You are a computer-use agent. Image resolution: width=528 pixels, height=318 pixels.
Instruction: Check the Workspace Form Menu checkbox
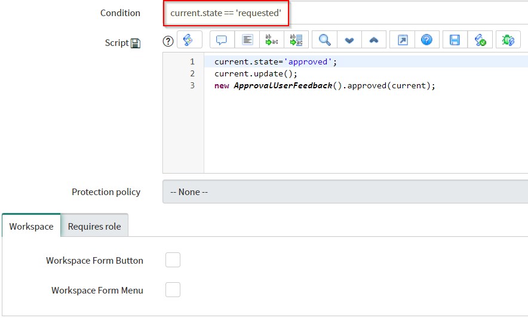(173, 290)
